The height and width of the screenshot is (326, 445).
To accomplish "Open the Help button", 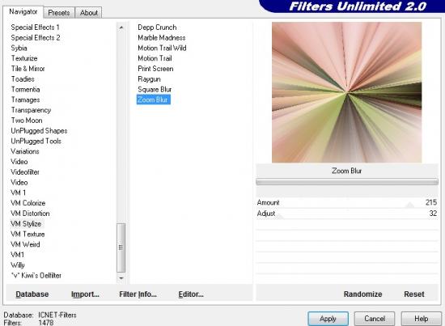I will point(421,319).
